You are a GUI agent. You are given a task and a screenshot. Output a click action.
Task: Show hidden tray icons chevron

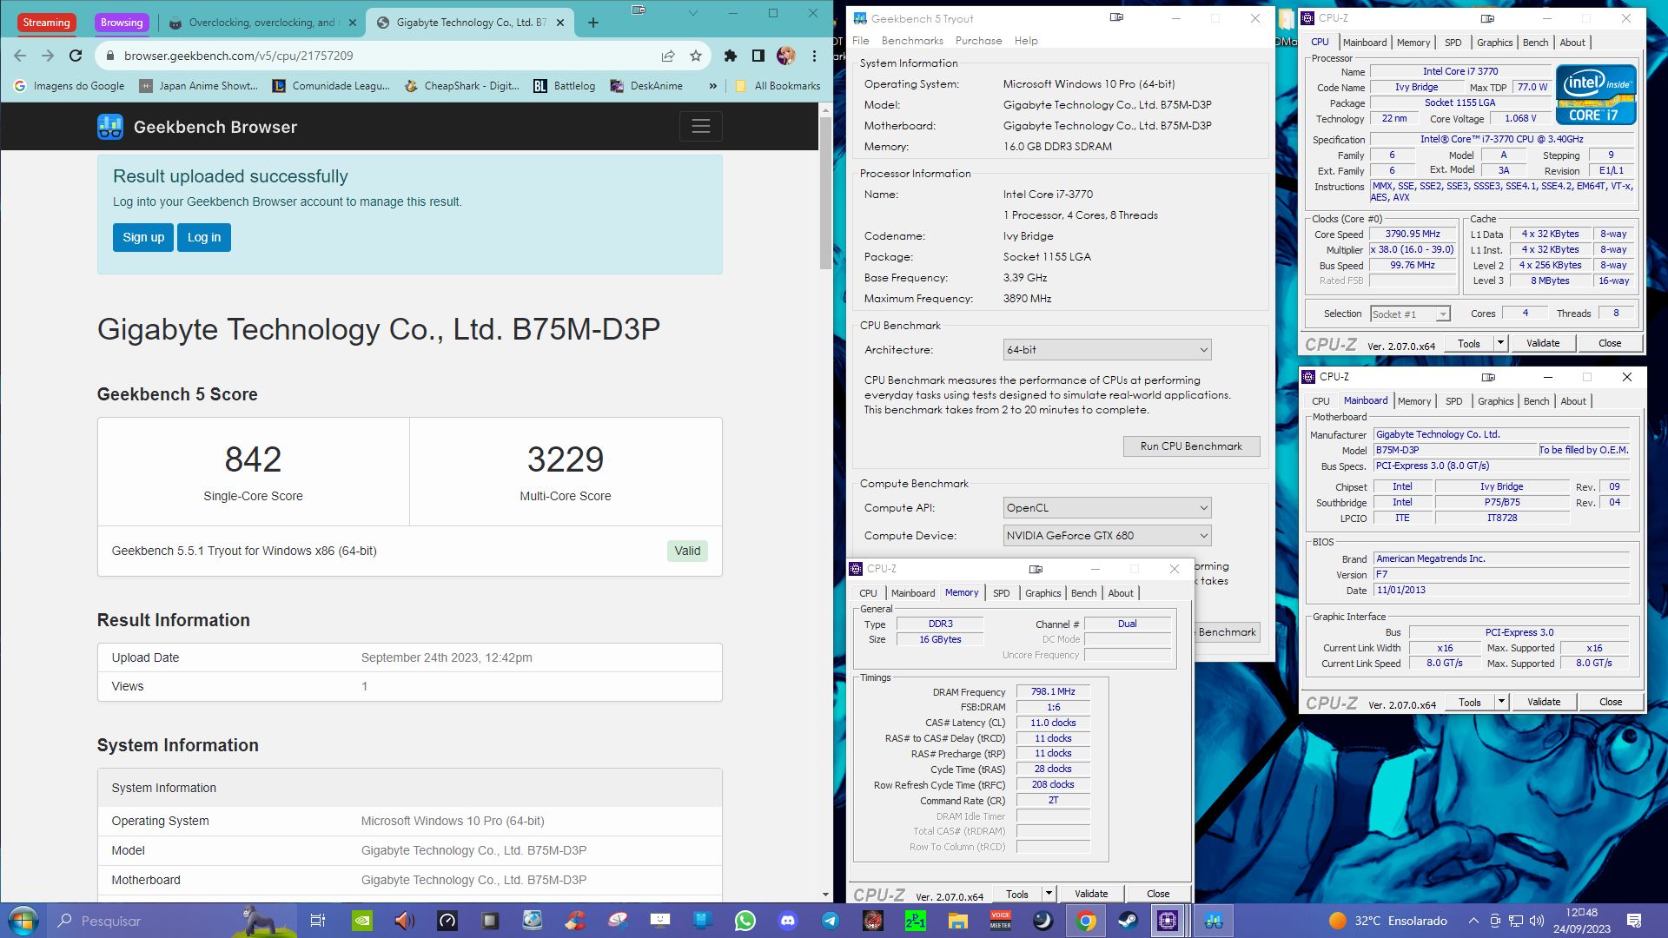[x=1473, y=921]
